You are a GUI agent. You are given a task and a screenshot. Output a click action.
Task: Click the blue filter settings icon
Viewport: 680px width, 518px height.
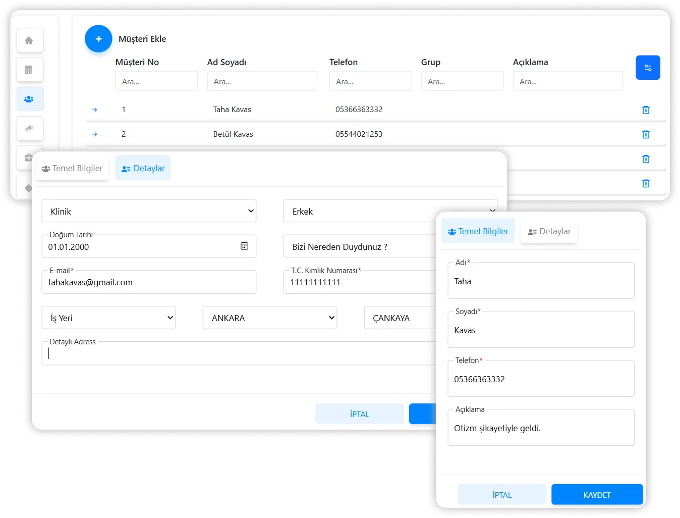648,68
